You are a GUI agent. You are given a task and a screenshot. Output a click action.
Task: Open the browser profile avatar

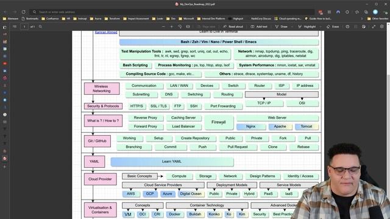[375, 12]
